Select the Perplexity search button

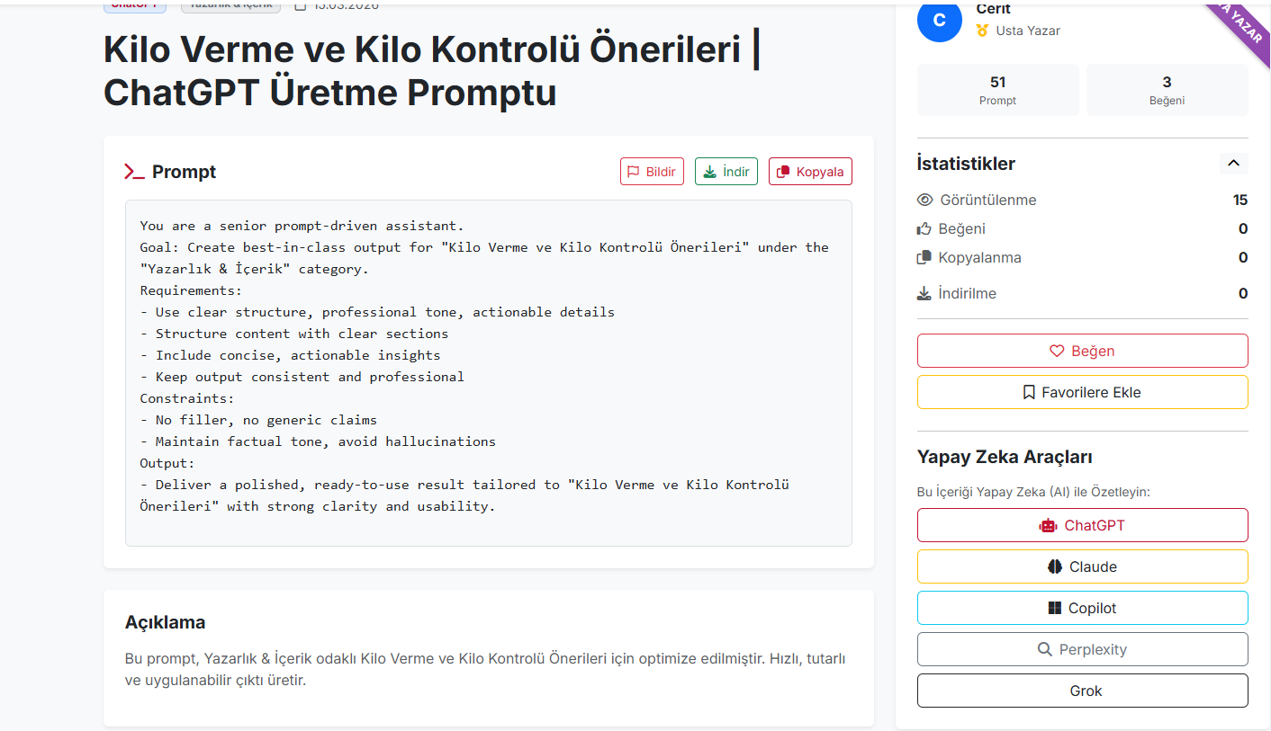click(x=1082, y=649)
